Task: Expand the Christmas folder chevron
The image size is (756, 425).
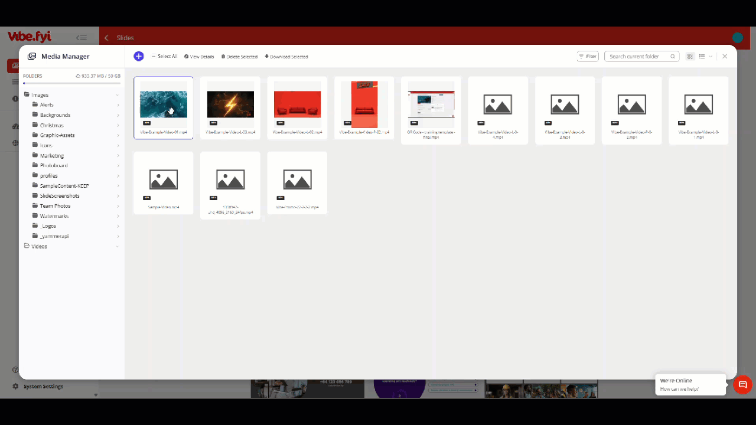Action: [x=118, y=125]
